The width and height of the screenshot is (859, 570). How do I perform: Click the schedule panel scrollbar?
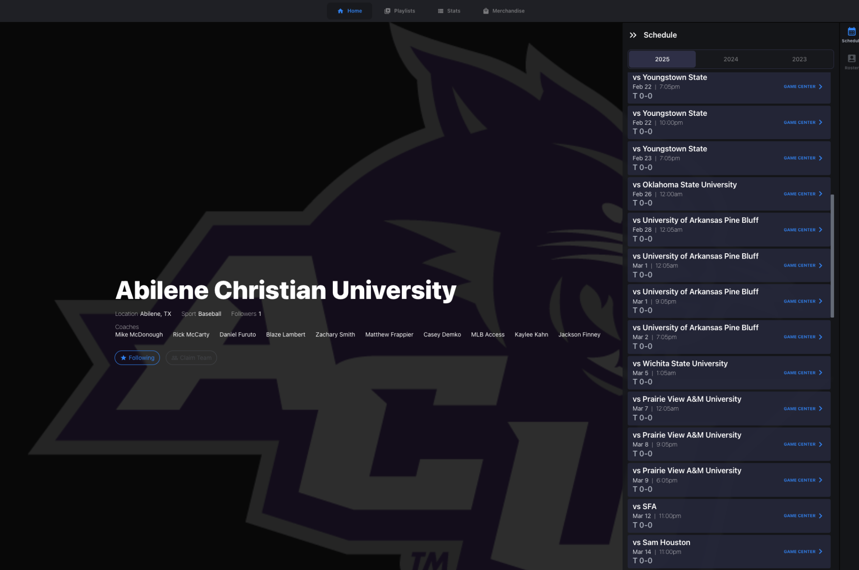pyautogui.click(x=832, y=256)
